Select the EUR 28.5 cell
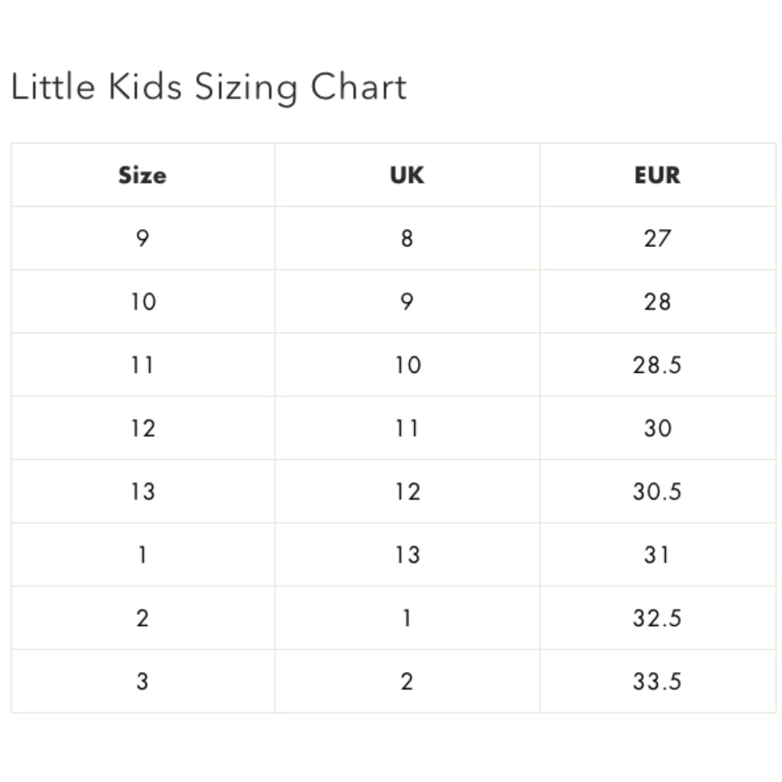 pos(657,365)
